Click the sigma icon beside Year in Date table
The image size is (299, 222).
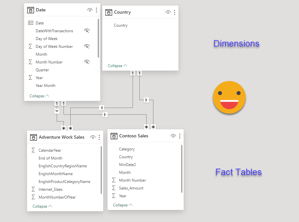coord(30,77)
